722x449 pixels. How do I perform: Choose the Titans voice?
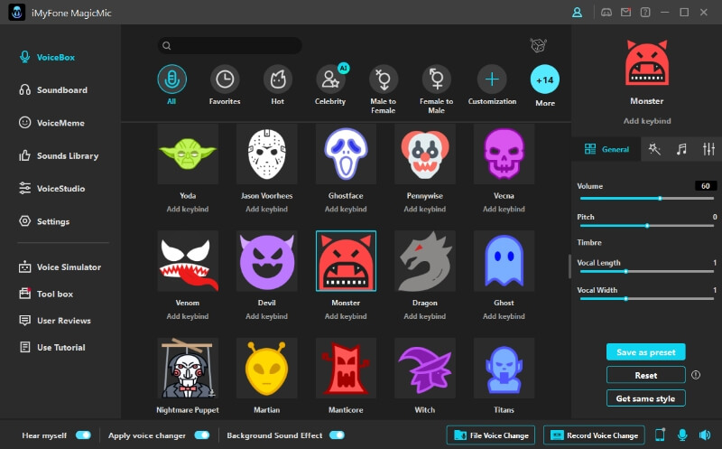(x=504, y=369)
